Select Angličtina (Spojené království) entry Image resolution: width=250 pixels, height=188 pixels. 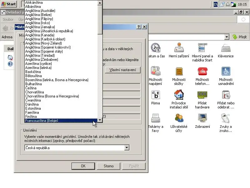pyautogui.click(x=61, y=47)
